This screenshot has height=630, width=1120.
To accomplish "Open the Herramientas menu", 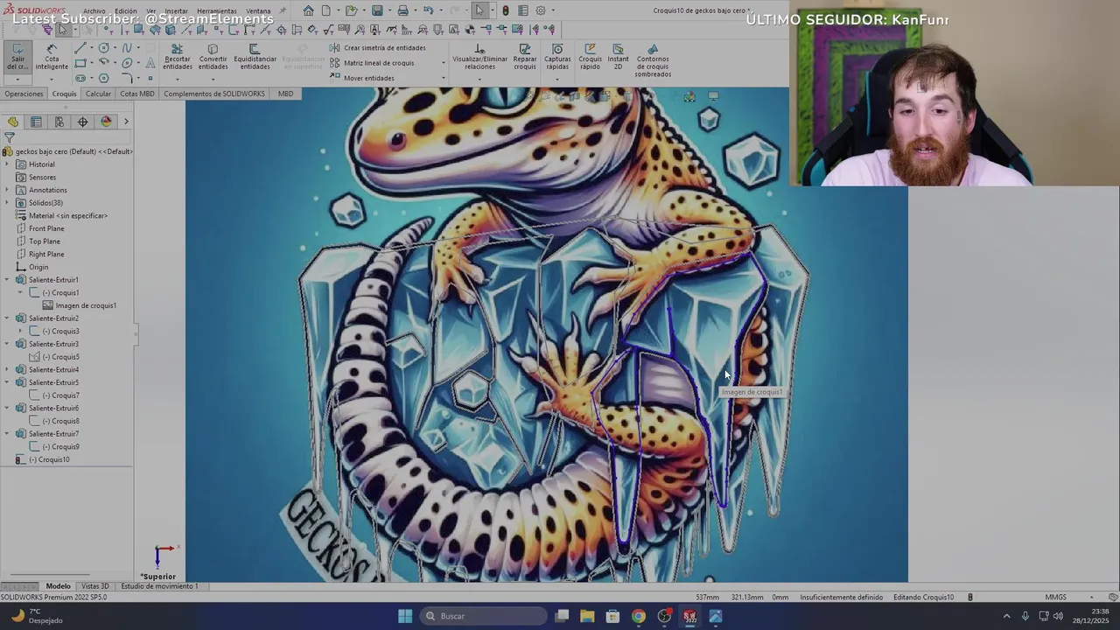I will (216, 11).
